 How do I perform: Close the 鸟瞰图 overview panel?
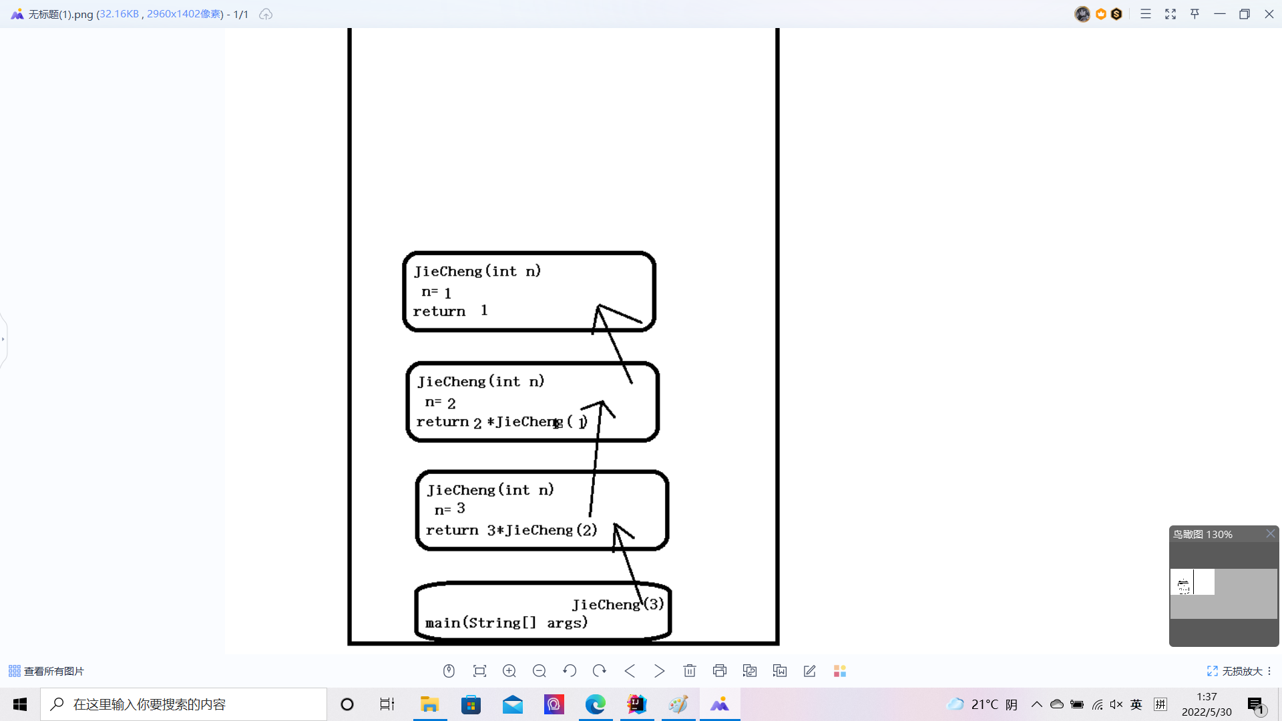point(1270,534)
